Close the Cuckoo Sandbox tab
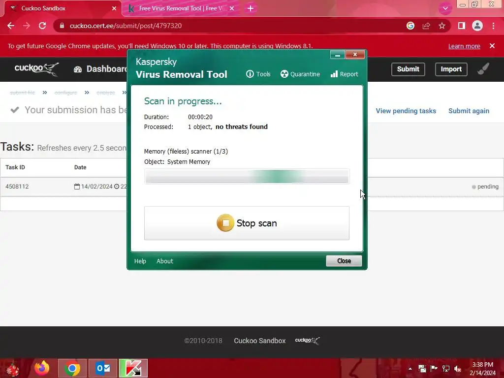Image resolution: width=504 pixels, height=378 pixels. (x=114, y=8)
